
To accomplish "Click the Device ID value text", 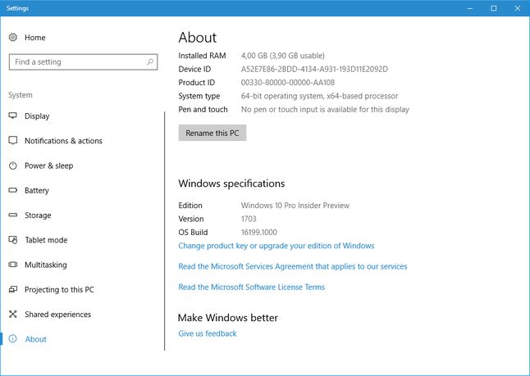I will click(314, 69).
